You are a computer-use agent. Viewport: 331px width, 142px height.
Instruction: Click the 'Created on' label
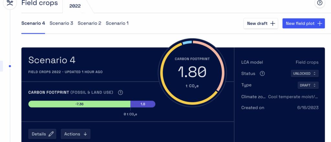coord(253,108)
